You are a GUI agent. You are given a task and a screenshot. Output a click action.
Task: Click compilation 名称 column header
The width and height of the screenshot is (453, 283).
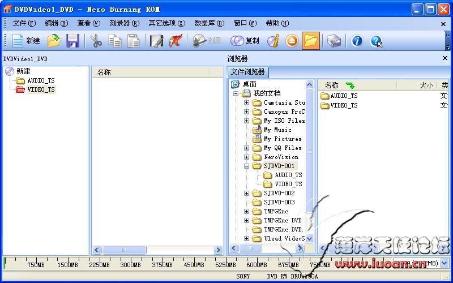click(151, 72)
